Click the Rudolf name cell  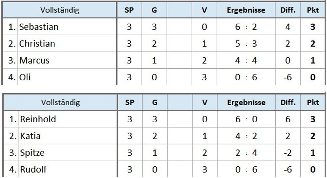click(33, 169)
